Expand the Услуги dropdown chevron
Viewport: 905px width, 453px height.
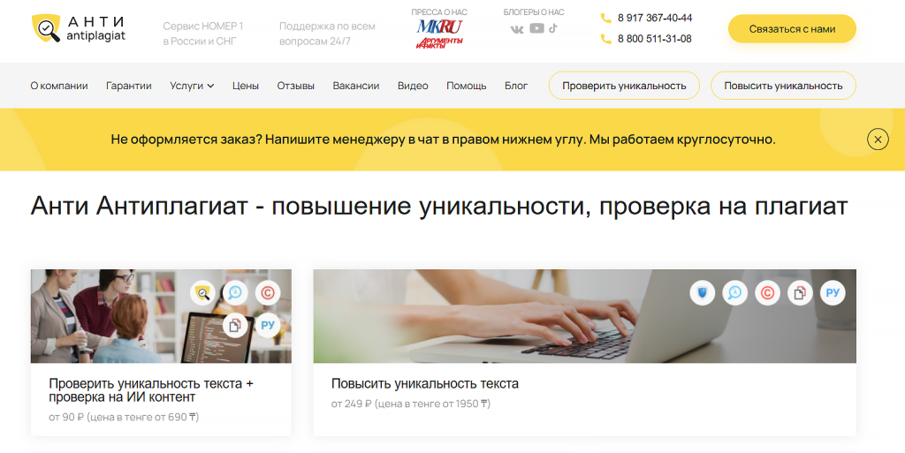click(210, 86)
